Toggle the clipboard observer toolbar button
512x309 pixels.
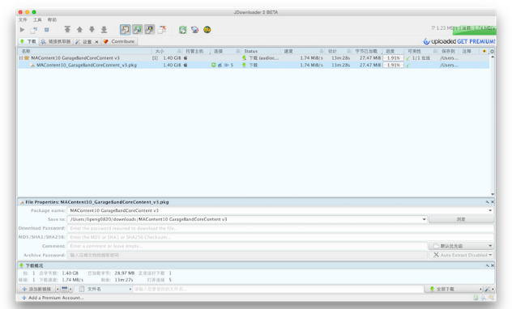pyautogui.click(x=125, y=30)
